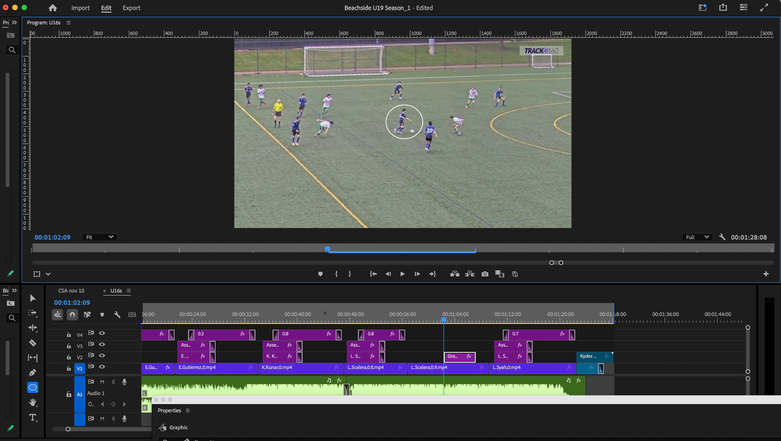This screenshot has width=781, height=441.
Task: Click the 00:01:02:09 timecode in timeline panel
Action: 72,302
